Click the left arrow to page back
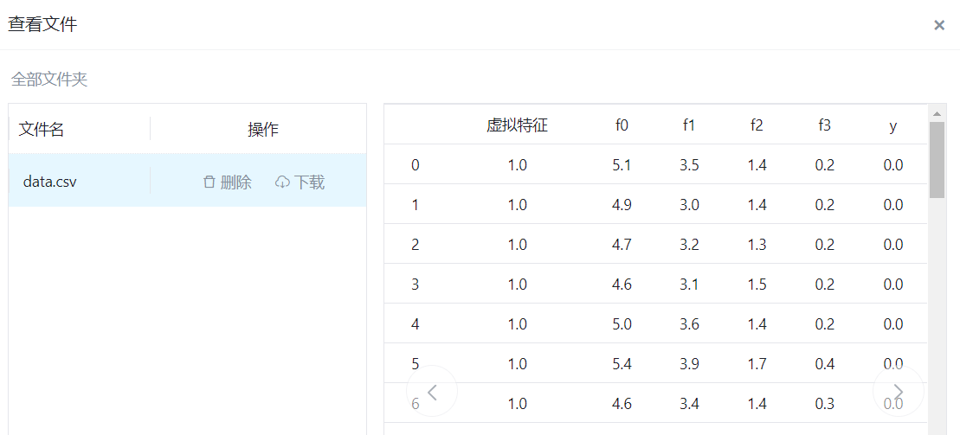Image resolution: width=960 pixels, height=435 pixels. [432, 392]
